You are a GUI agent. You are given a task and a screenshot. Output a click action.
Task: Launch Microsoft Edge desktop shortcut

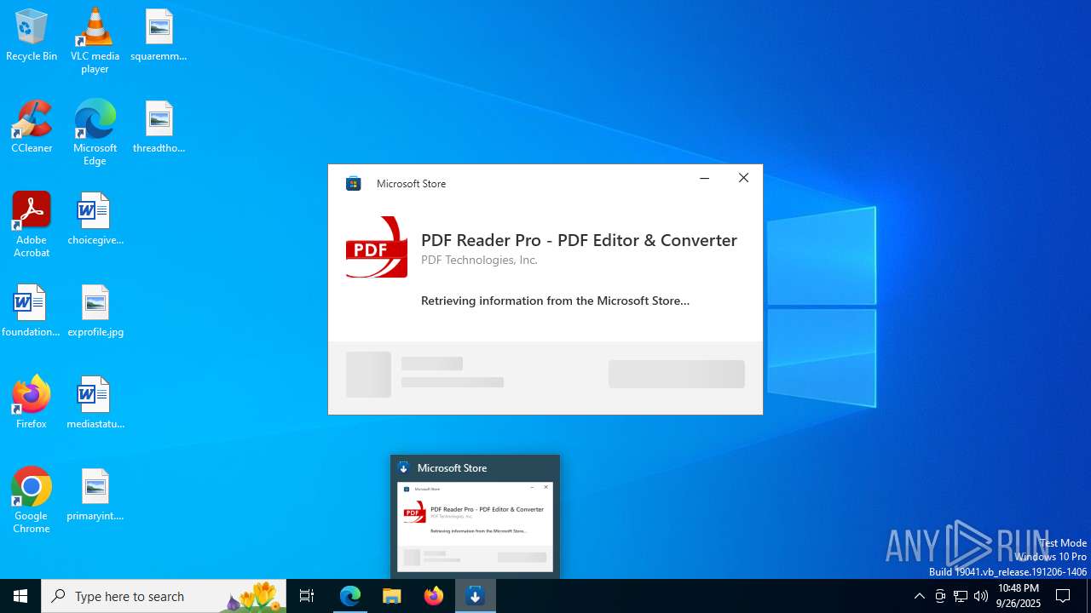coord(95,133)
